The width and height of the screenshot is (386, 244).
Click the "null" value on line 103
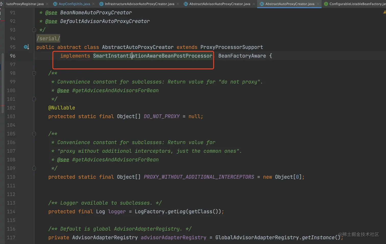pos(195,116)
